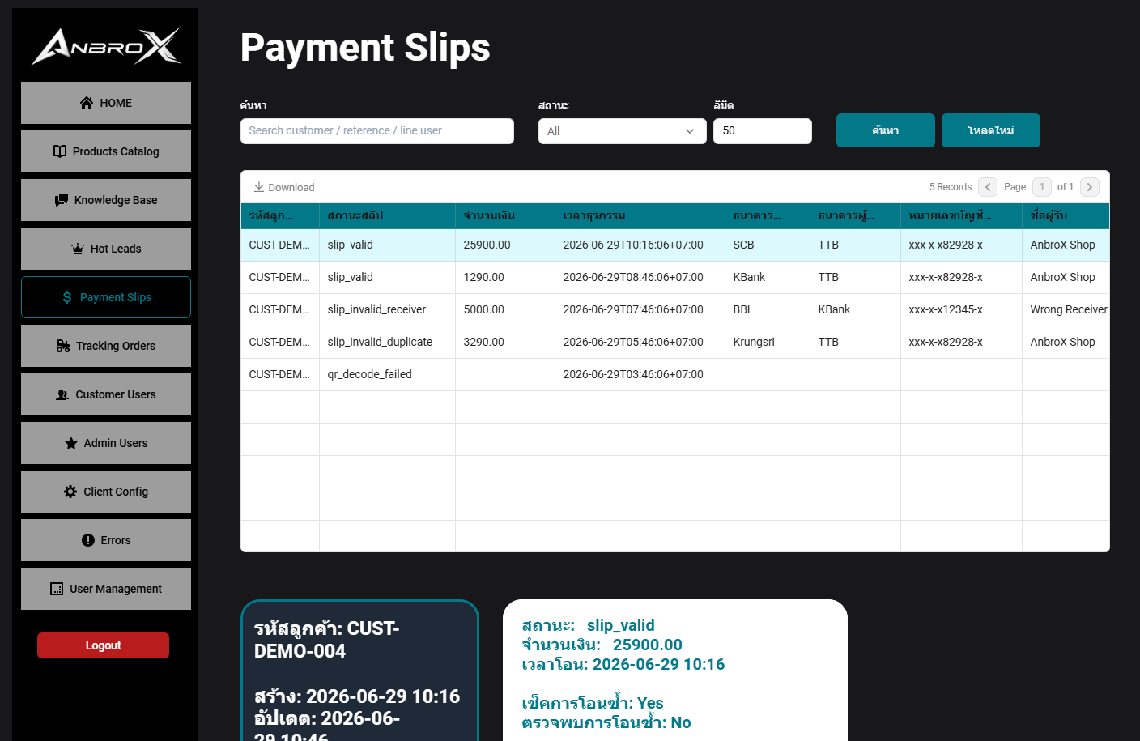1140x741 pixels.
Task: Open Customer Users page
Action: pos(106,394)
